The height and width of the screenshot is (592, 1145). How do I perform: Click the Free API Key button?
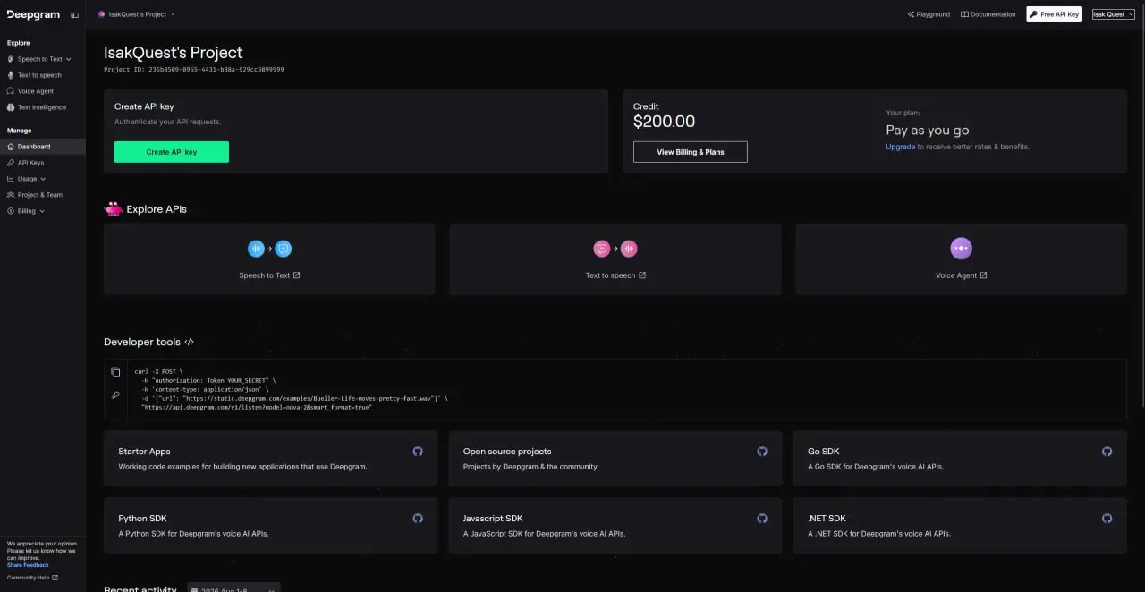[x=1054, y=14]
